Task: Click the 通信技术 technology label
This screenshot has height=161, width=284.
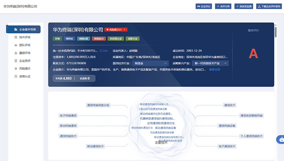Action: (230, 105)
